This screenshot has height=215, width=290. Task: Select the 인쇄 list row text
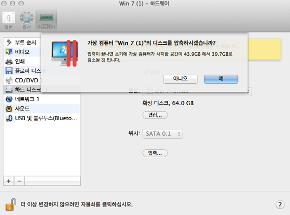point(20,61)
